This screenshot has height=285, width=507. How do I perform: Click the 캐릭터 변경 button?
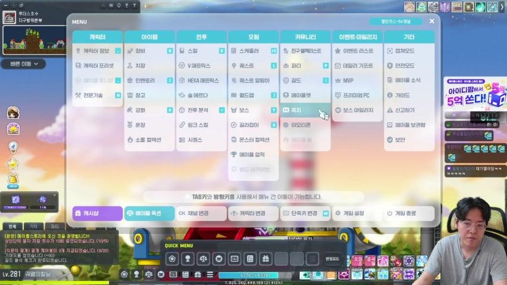click(253, 213)
